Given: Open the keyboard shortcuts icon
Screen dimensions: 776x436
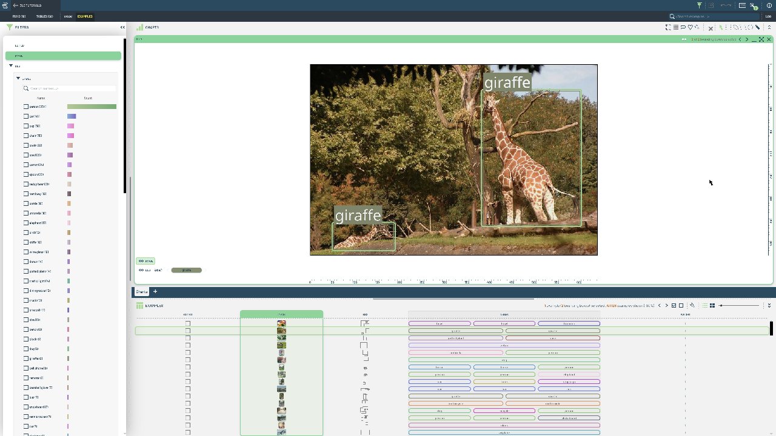Looking at the screenshot, I should tap(742, 5).
